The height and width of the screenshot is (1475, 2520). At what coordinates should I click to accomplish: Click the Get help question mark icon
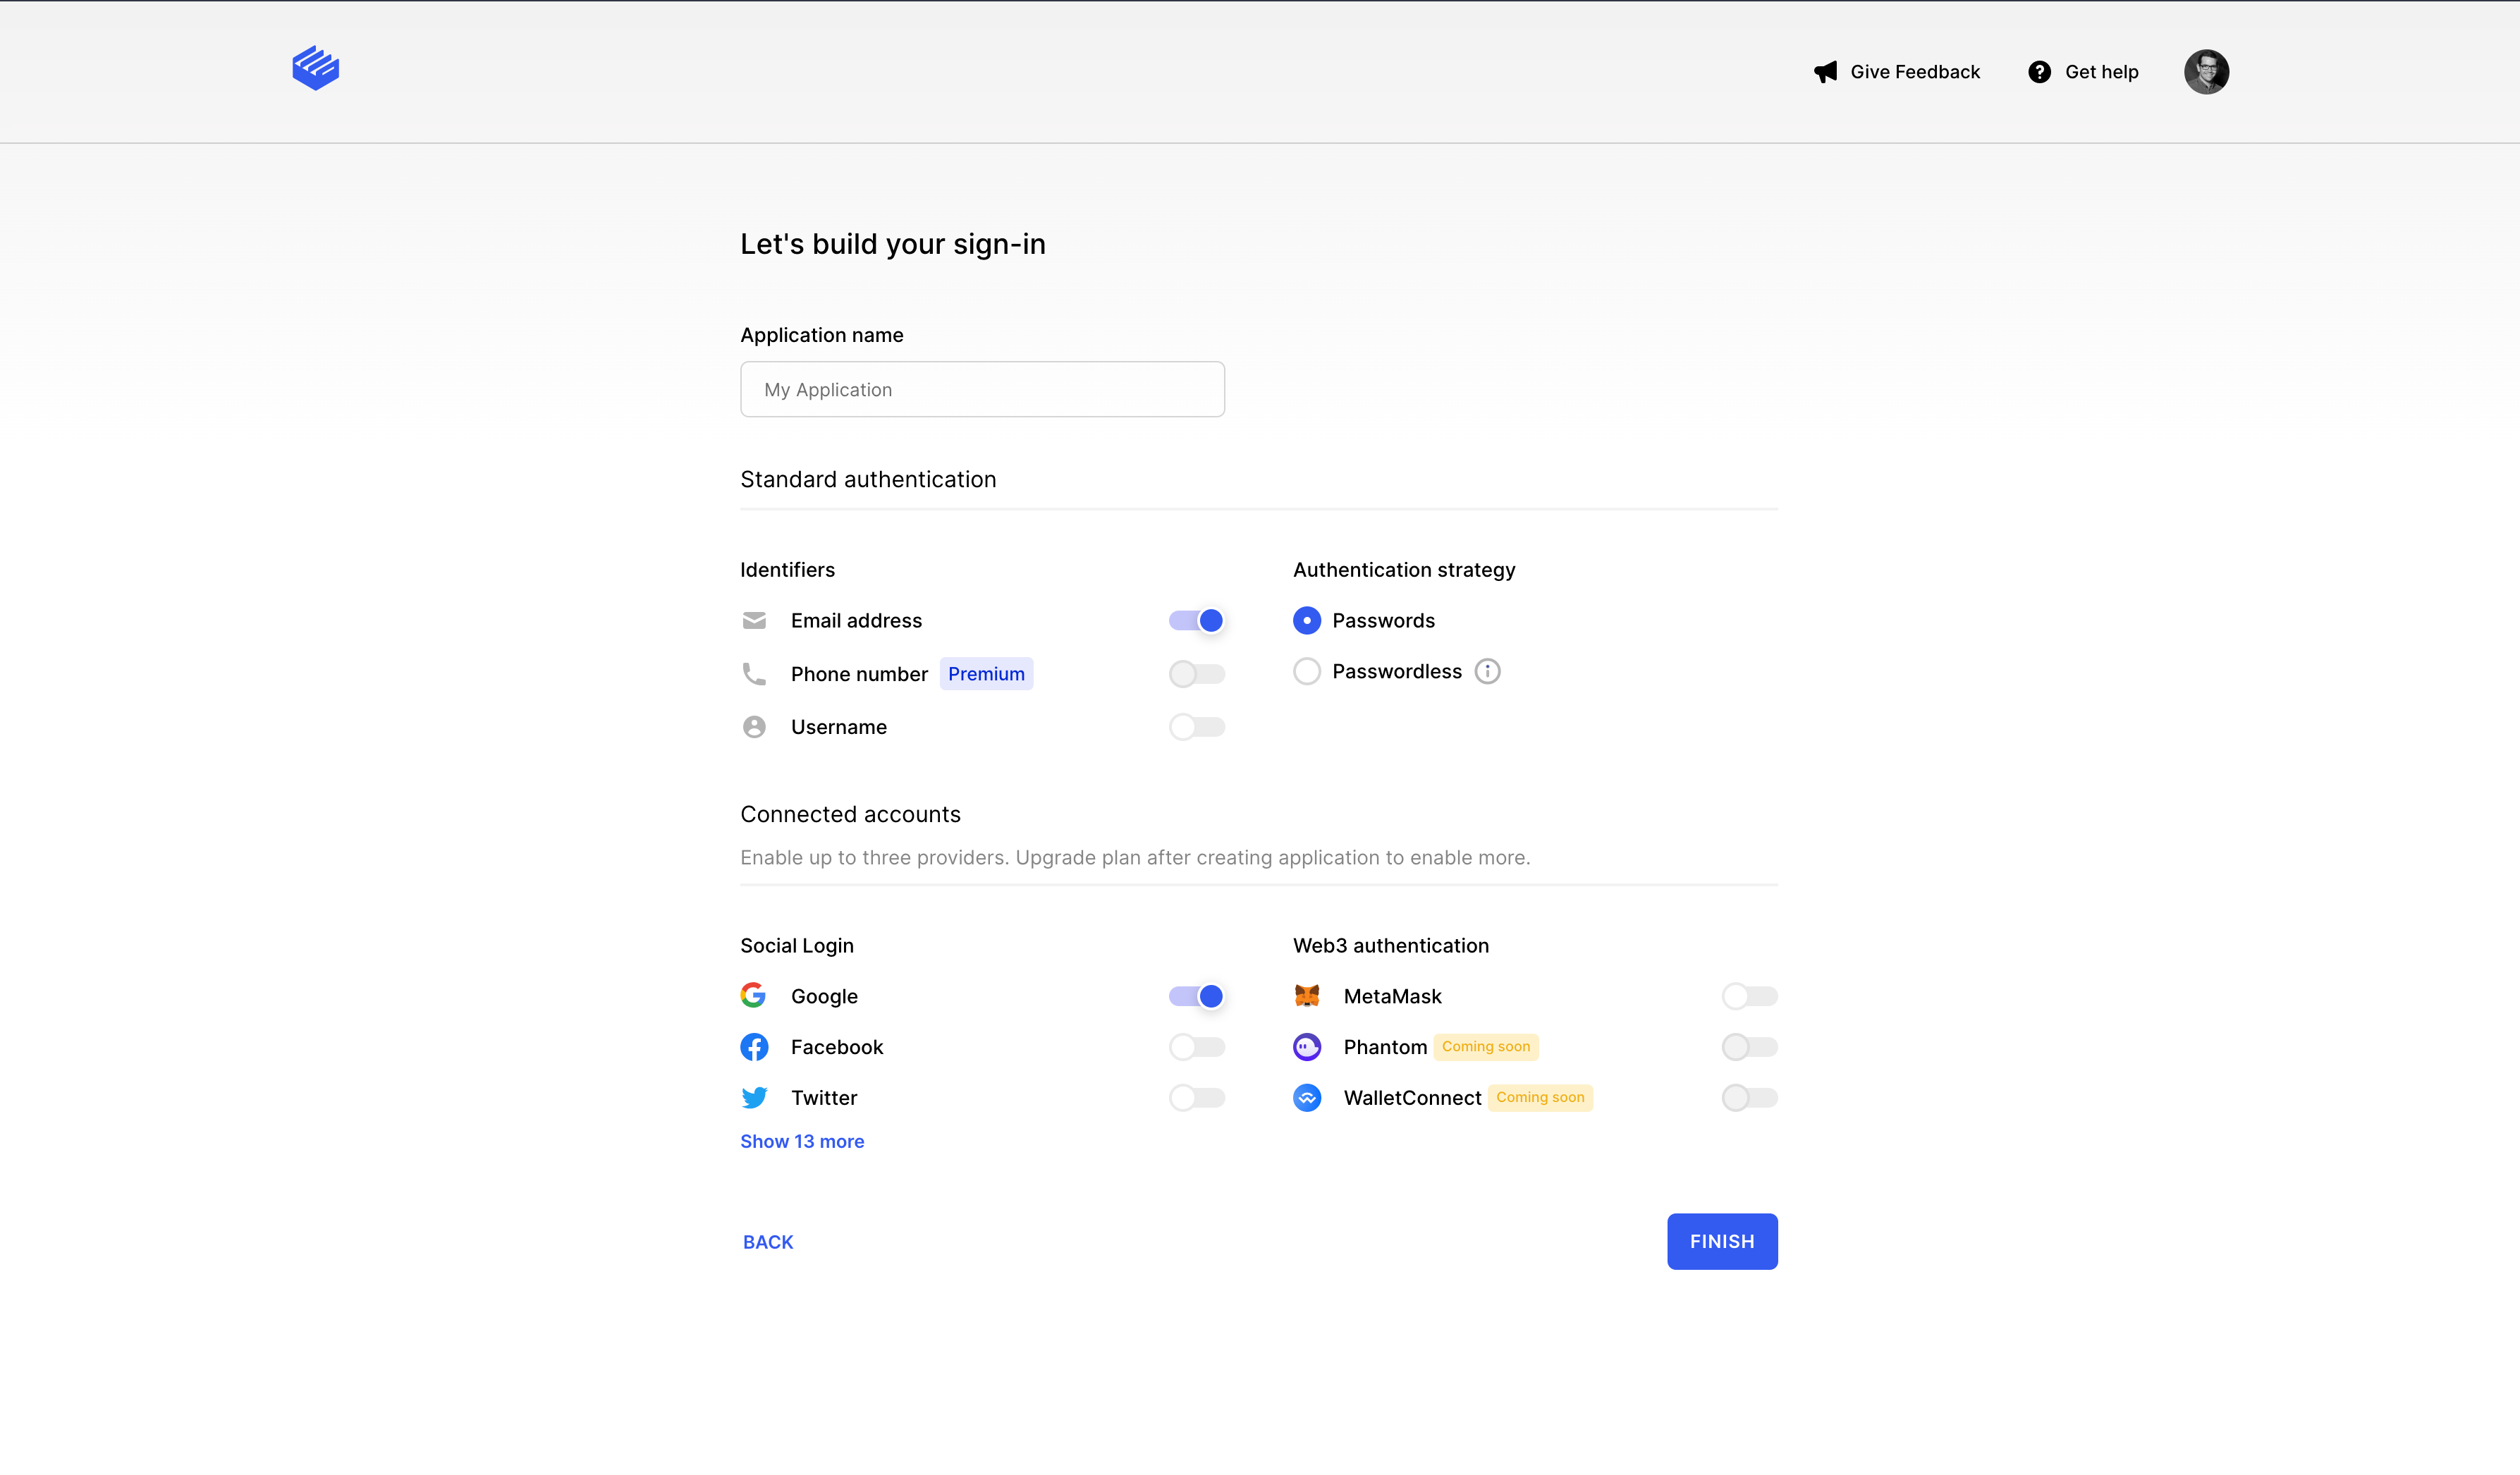(2039, 72)
